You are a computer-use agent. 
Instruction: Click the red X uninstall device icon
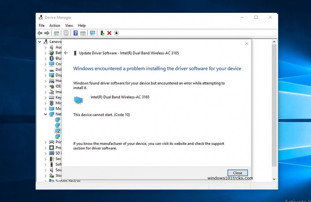tap(109, 33)
